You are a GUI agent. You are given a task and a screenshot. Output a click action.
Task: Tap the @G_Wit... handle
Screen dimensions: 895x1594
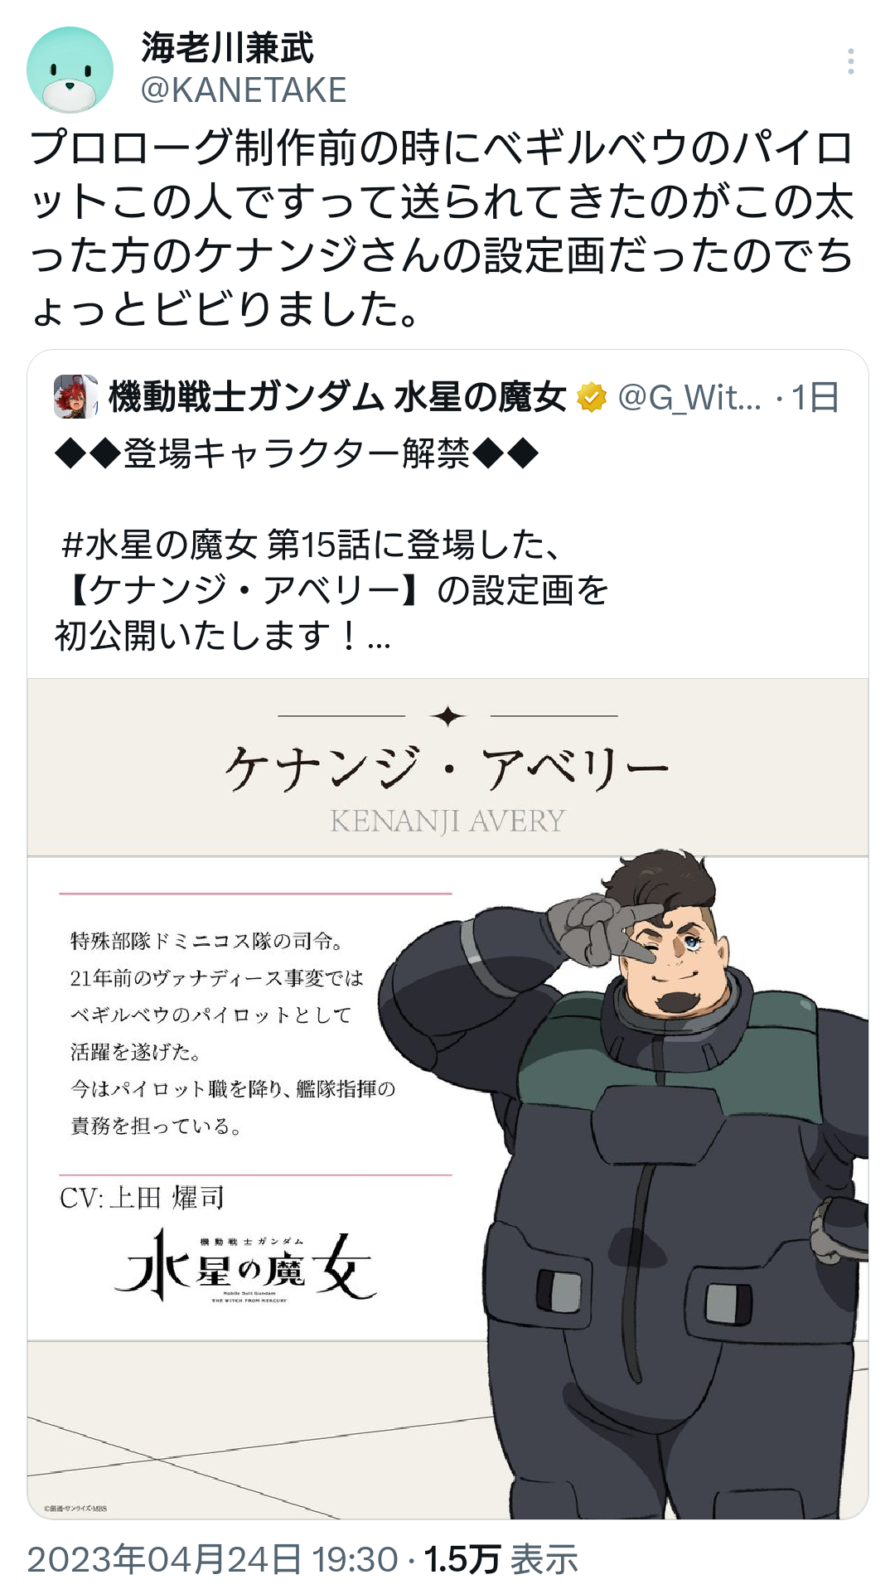pos(689,397)
